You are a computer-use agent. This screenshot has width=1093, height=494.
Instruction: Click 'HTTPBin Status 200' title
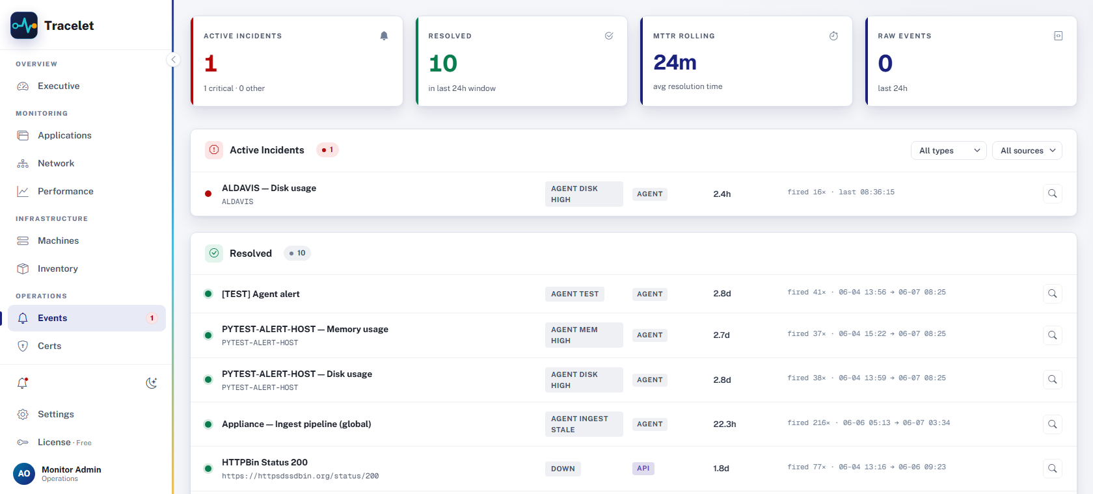pos(265,462)
